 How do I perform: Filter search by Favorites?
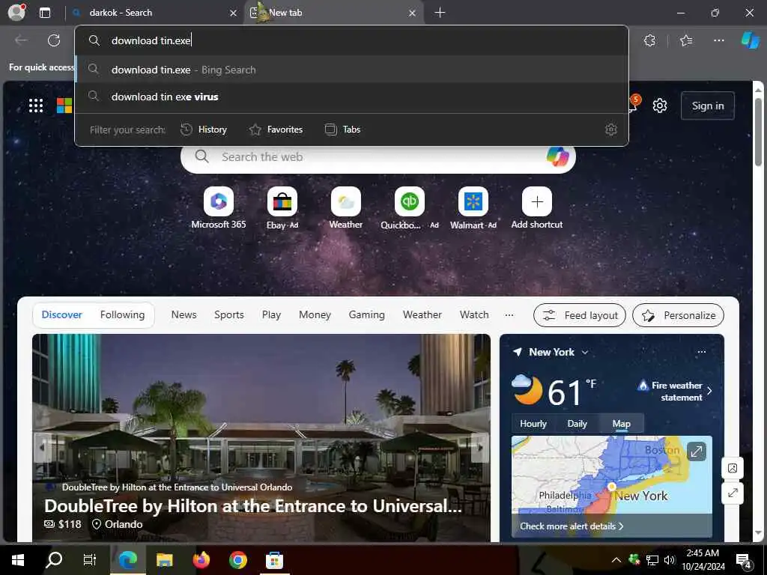pyautogui.click(x=276, y=130)
